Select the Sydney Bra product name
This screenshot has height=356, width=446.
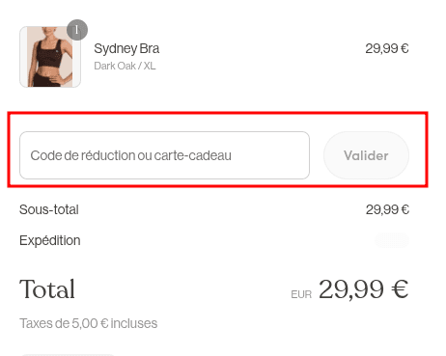126,49
